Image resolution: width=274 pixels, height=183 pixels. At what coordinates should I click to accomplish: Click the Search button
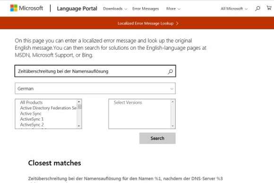(157, 138)
